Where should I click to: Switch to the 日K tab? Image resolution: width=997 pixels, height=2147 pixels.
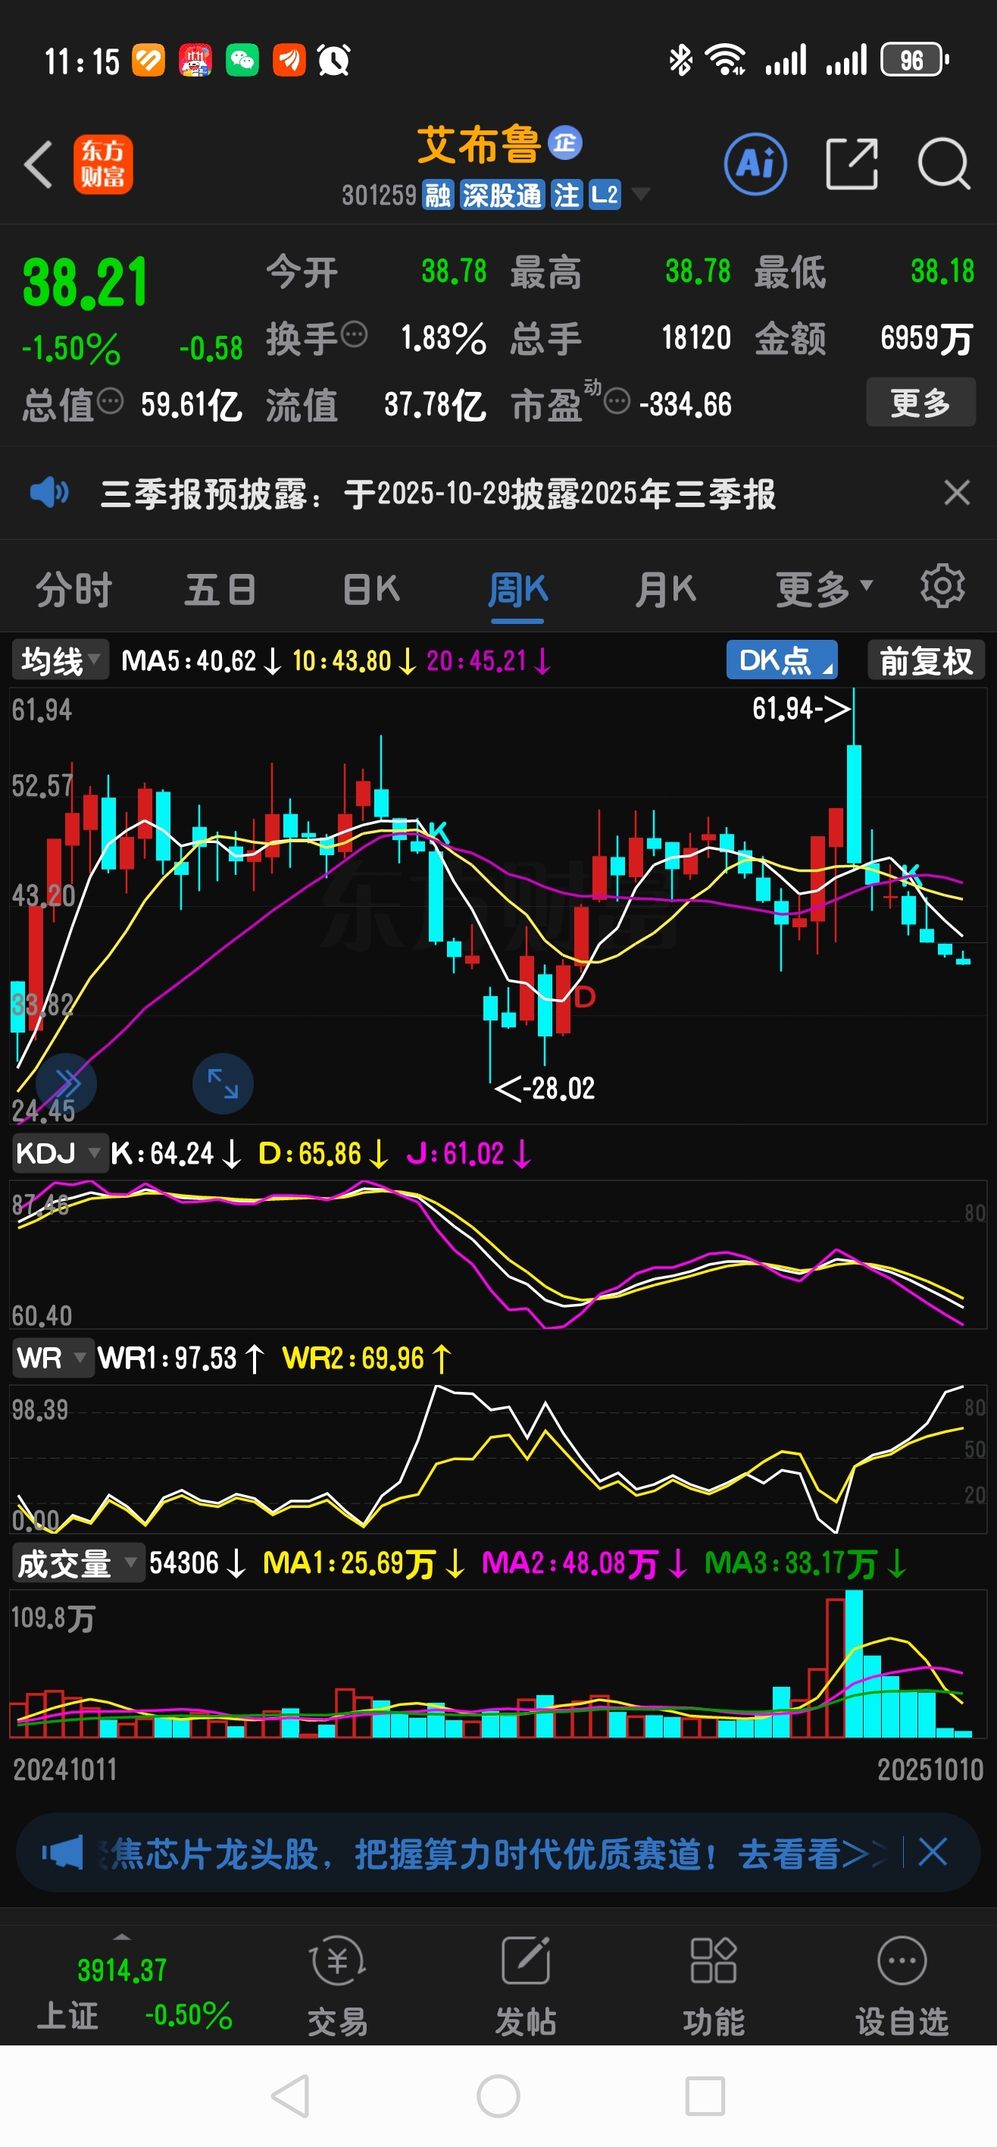371,590
